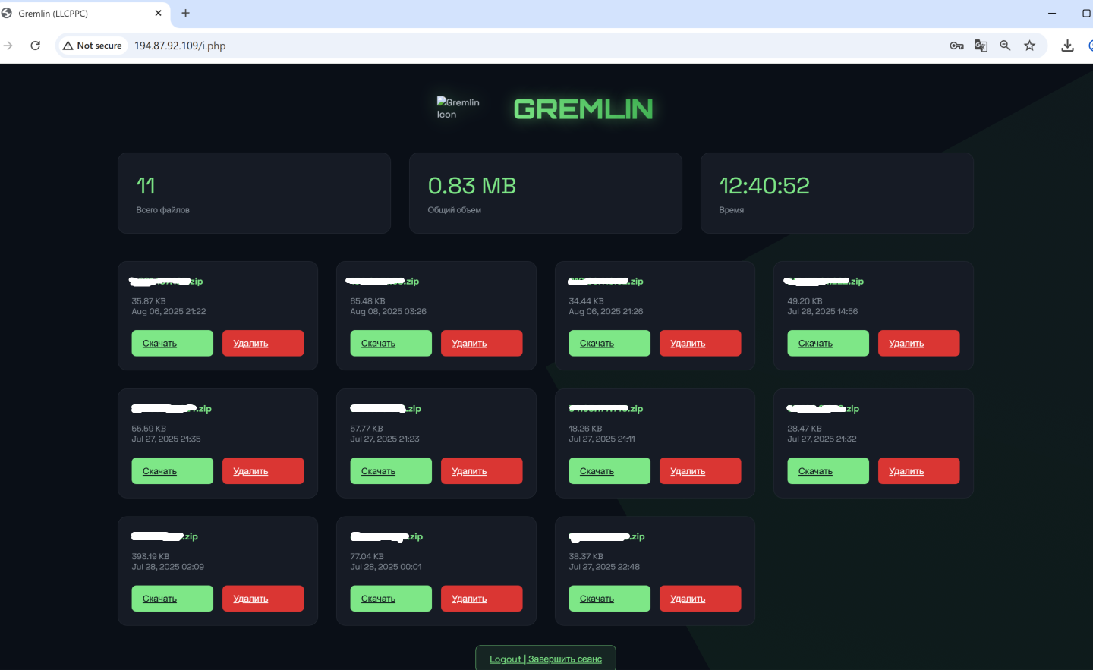Delete the 35.87 KB zip file
Viewport: 1093px width, 670px height.
[x=263, y=343]
